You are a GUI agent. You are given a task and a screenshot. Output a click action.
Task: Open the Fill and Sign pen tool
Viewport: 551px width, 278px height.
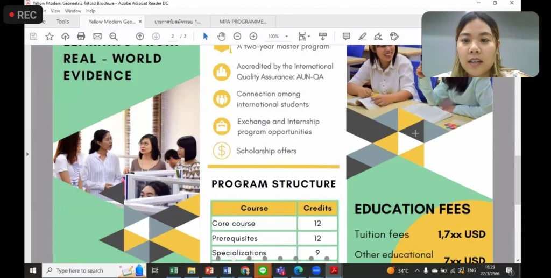(x=378, y=36)
